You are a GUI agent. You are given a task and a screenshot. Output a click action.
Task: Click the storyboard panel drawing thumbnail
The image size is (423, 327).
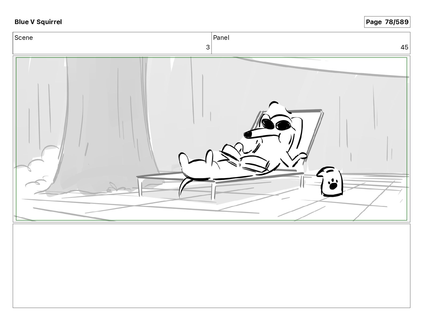[211, 139]
